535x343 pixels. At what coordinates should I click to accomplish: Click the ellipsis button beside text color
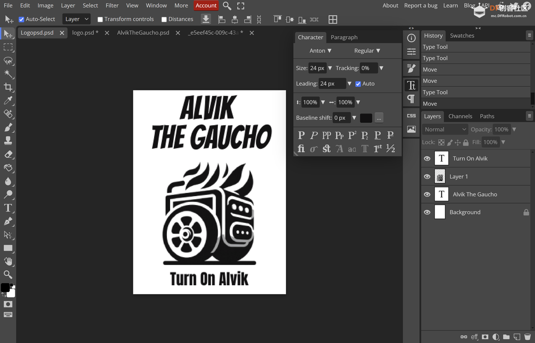379,118
